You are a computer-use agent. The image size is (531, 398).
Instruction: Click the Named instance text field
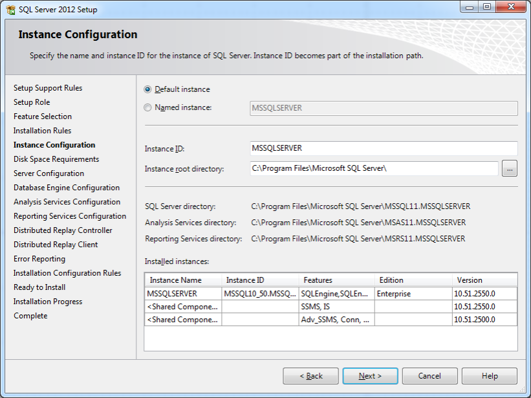pos(384,108)
